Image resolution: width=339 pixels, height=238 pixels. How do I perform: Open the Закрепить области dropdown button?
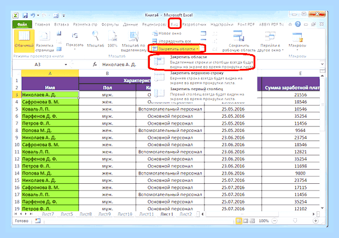click(176, 49)
